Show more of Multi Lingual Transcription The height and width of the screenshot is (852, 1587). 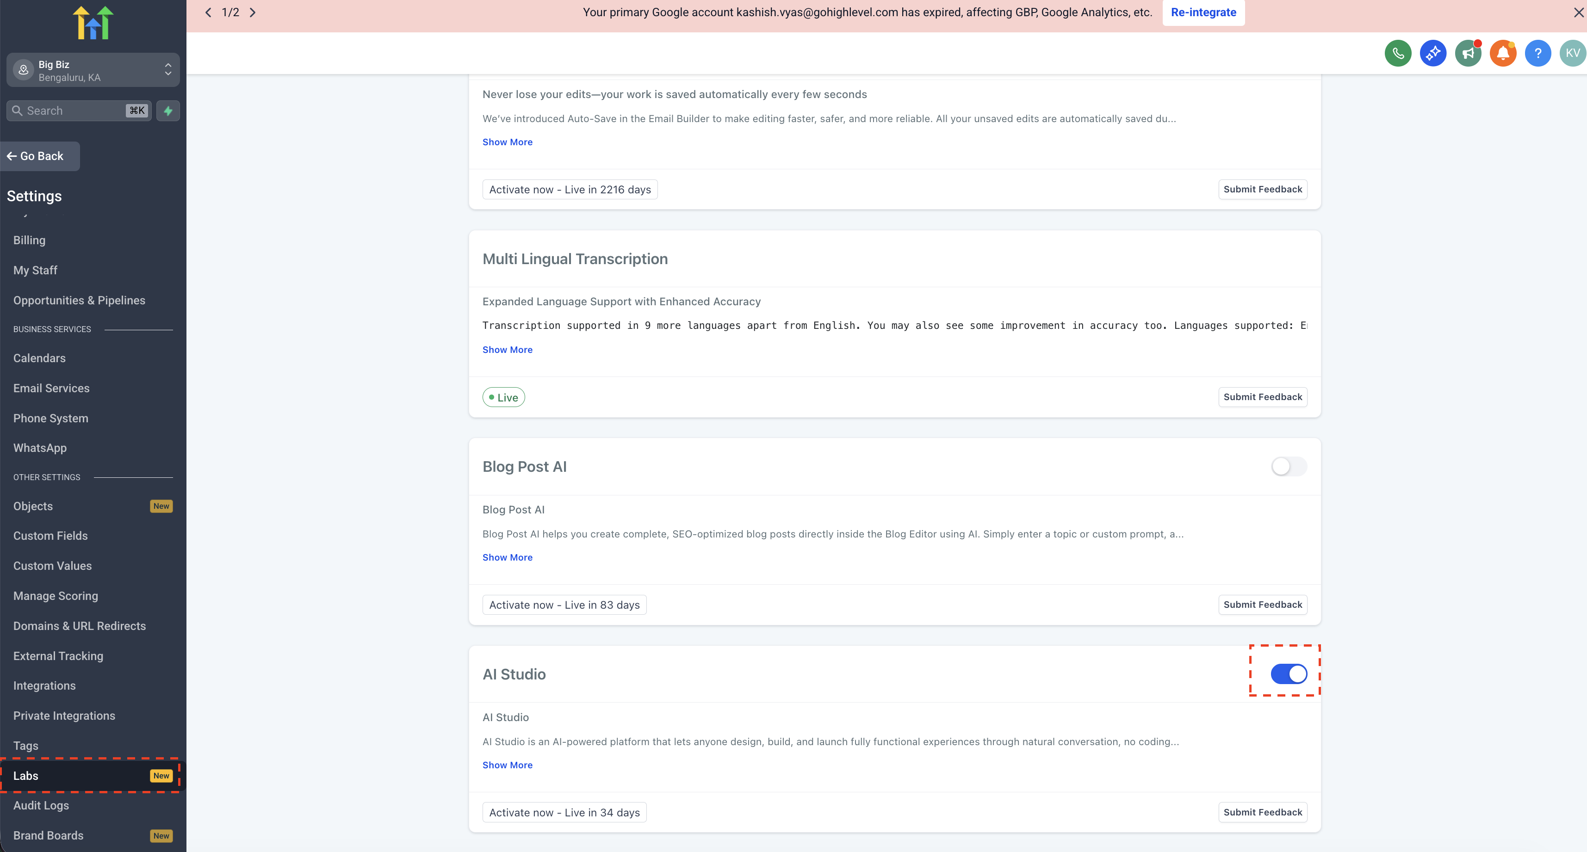pyautogui.click(x=507, y=349)
